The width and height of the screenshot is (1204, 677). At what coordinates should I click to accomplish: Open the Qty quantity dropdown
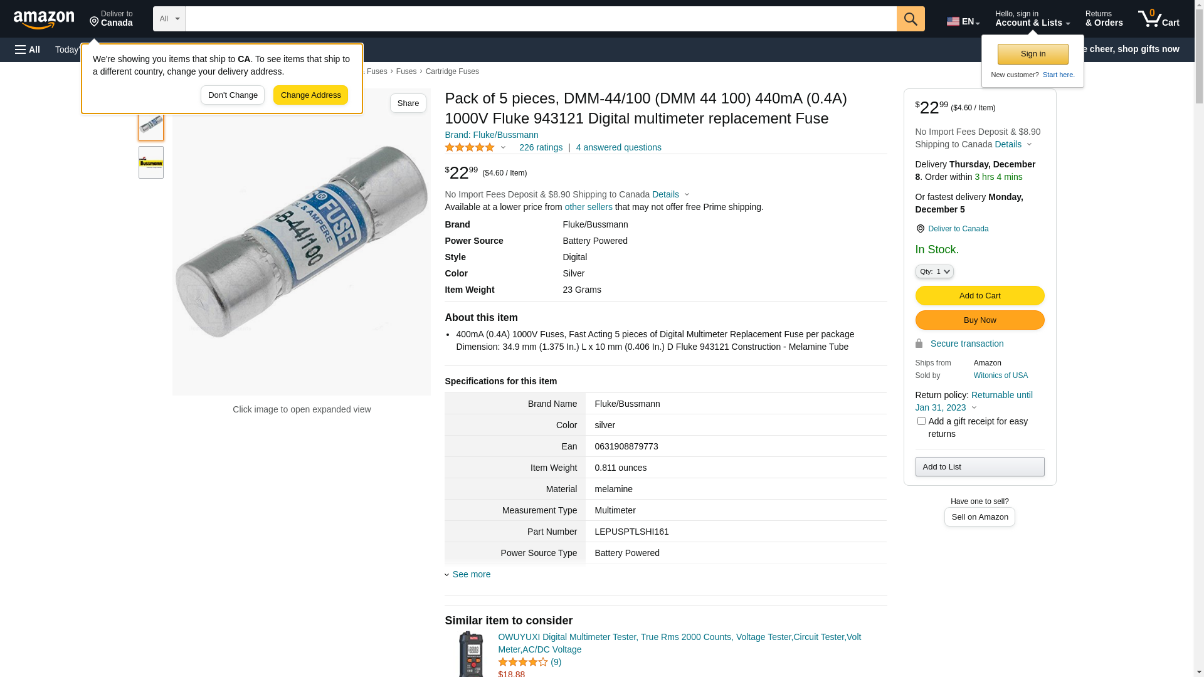tap(934, 271)
